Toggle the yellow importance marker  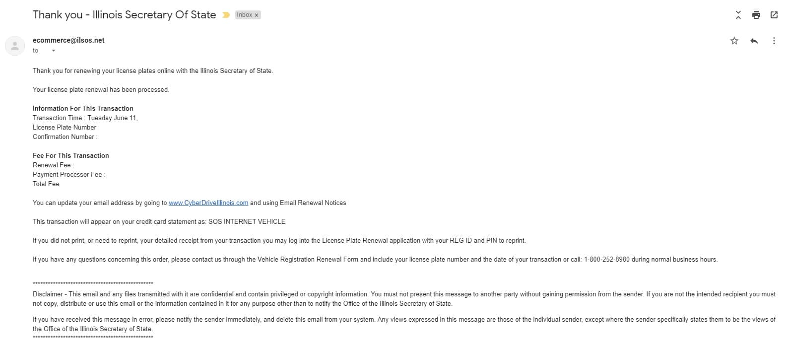coord(226,15)
